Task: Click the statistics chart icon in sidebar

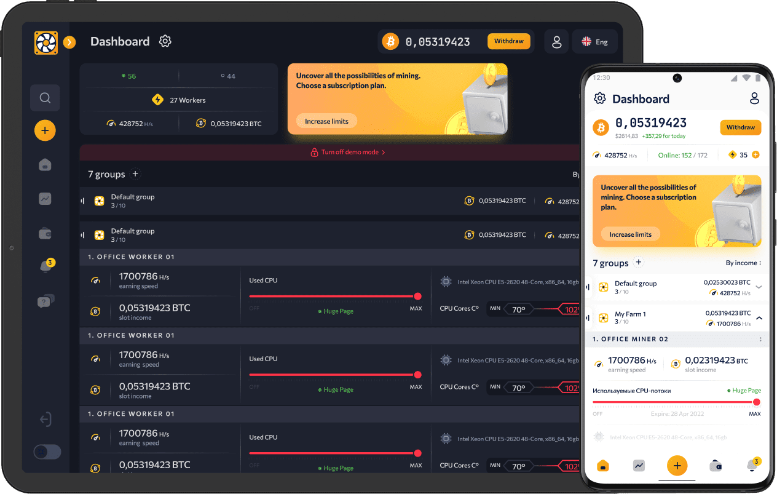Action: (45, 199)
